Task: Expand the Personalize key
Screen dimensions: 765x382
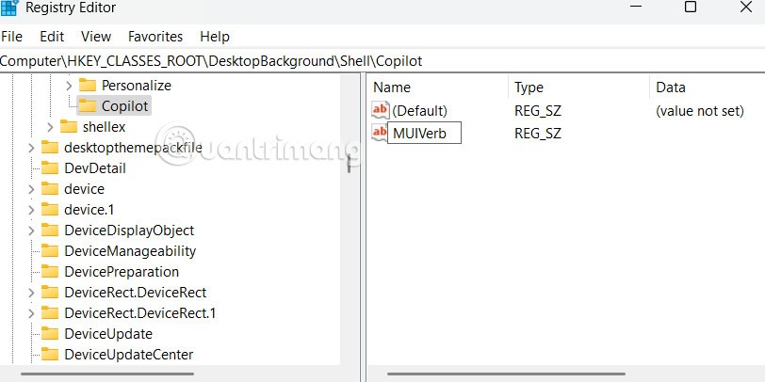Action: [69, 86]
